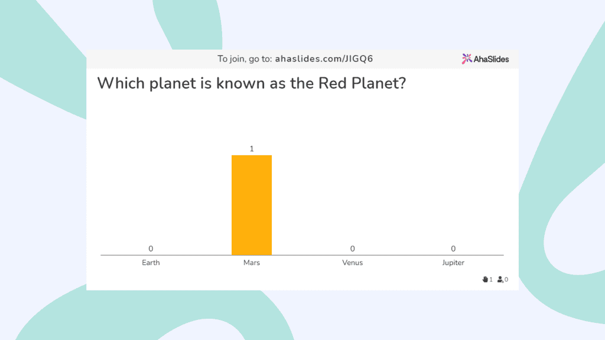The height and width of the screenshot is (340, 605).
Task: Select the Jupiter axis label
Action: [453, 263]
